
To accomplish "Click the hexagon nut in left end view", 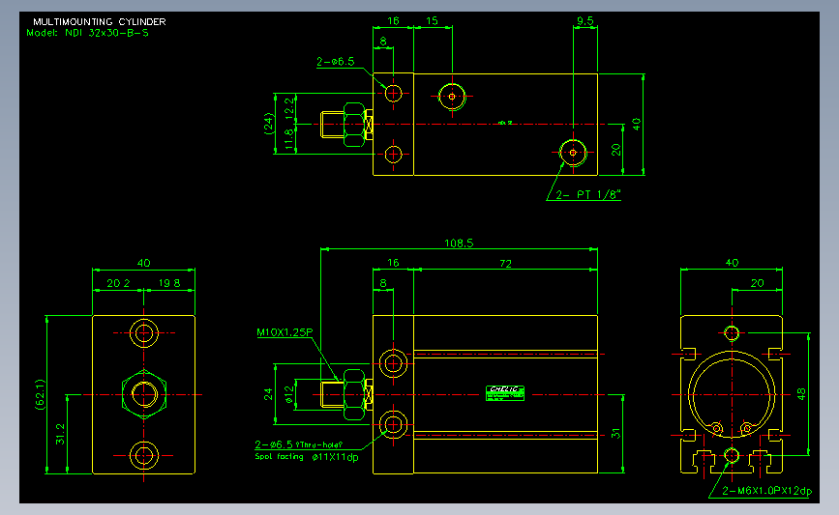I will (144, 394).
